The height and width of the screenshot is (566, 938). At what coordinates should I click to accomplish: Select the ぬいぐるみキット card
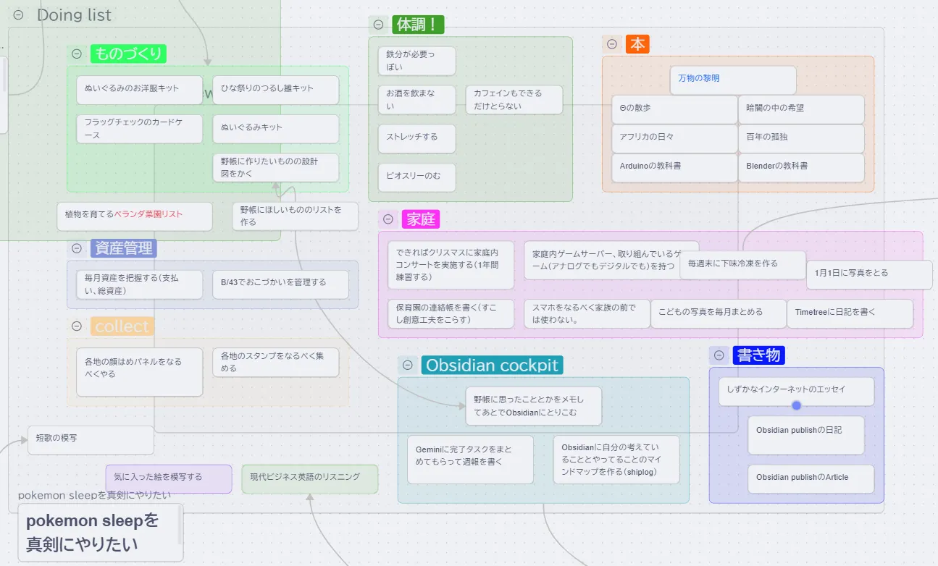click(276, 129)
